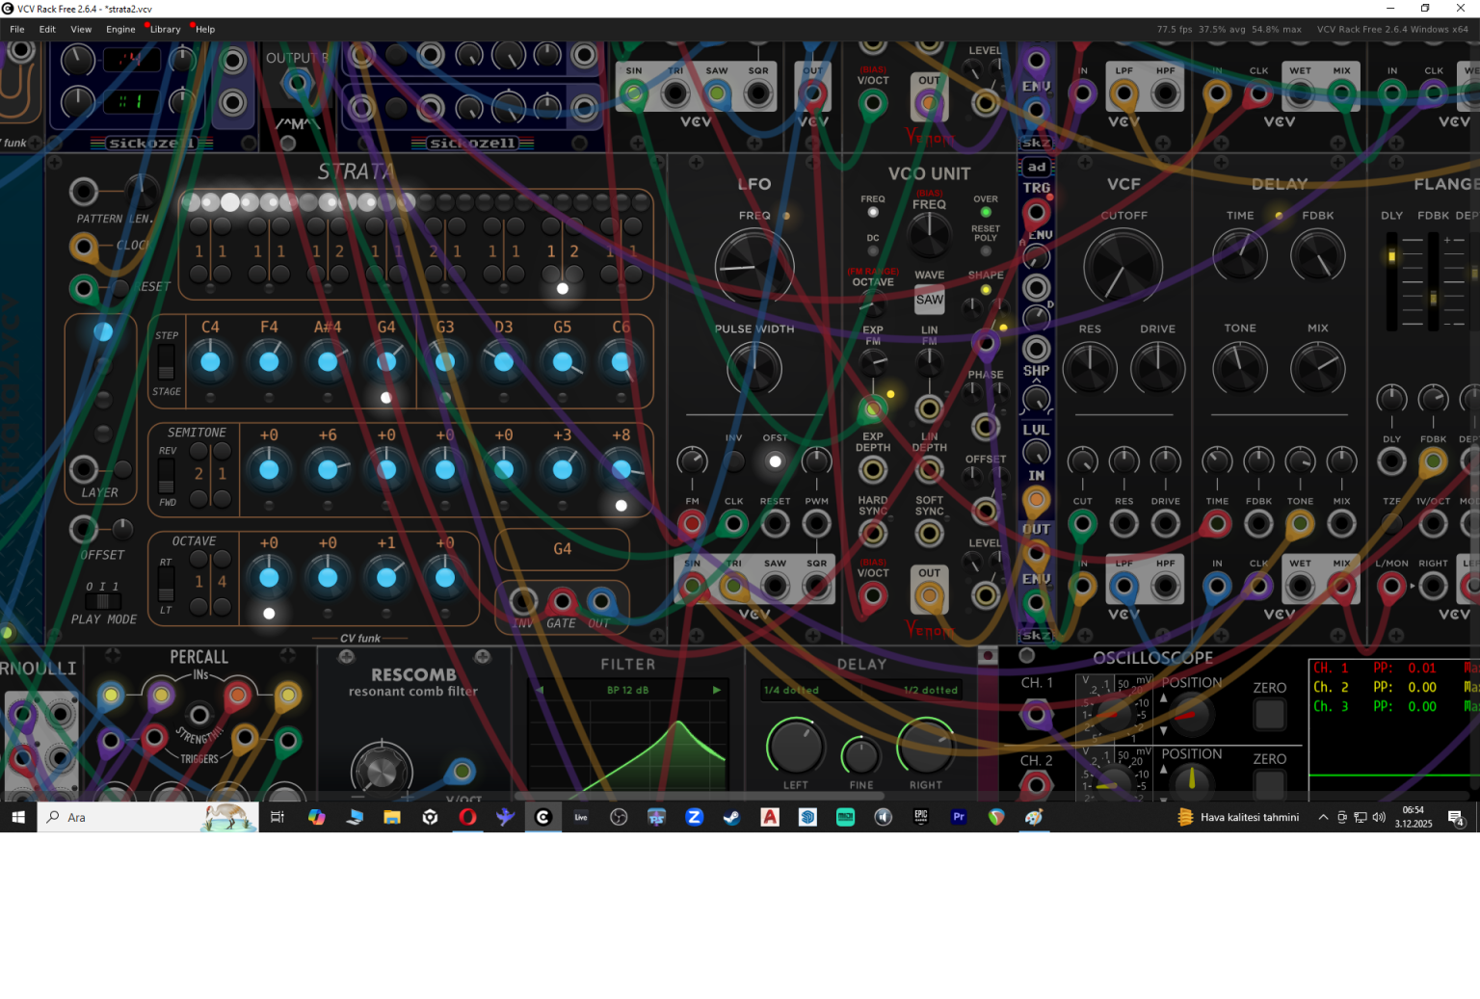
Task: Click the Flanger L/MON input jack
Action: [1391, 586]
